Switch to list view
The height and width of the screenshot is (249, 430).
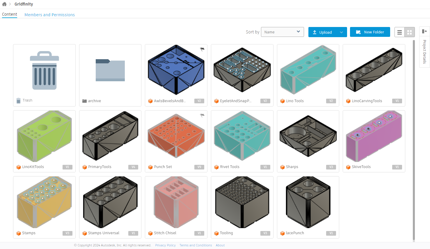pos(399,32)
